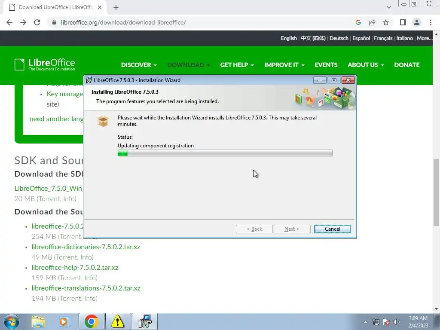Open the EVENTS page

[326, 65]
